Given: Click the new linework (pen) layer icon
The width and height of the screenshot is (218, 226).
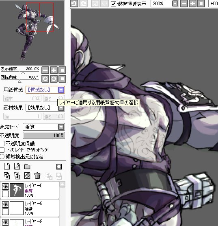Looking at the screenshot, I should [17, 166].
